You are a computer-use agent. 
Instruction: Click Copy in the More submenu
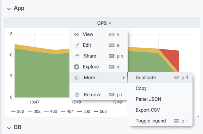141,89
